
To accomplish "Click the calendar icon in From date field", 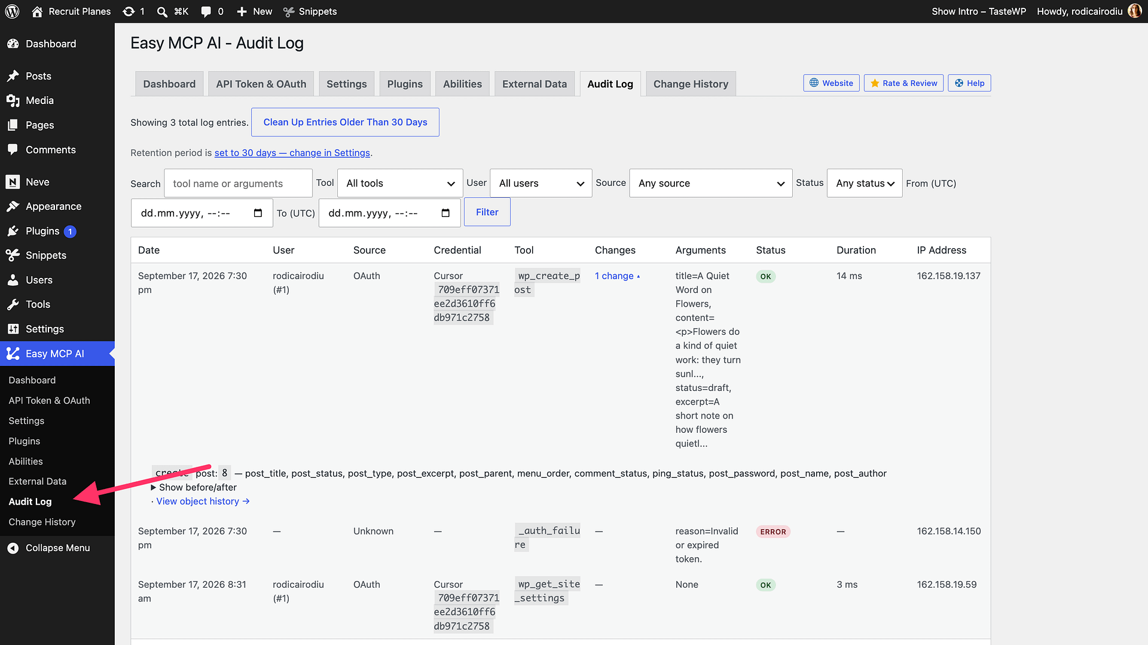I will [258, 213].
